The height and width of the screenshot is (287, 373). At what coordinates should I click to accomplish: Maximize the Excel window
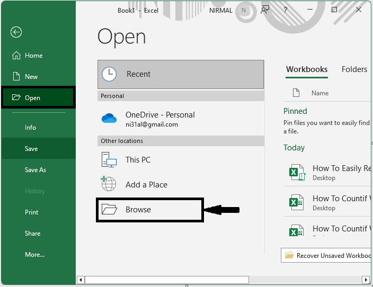pyautogui.click(x=334, y=10)
